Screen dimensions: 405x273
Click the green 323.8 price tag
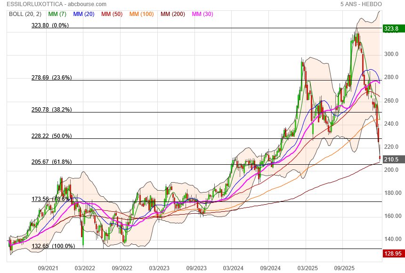point(394,28)
